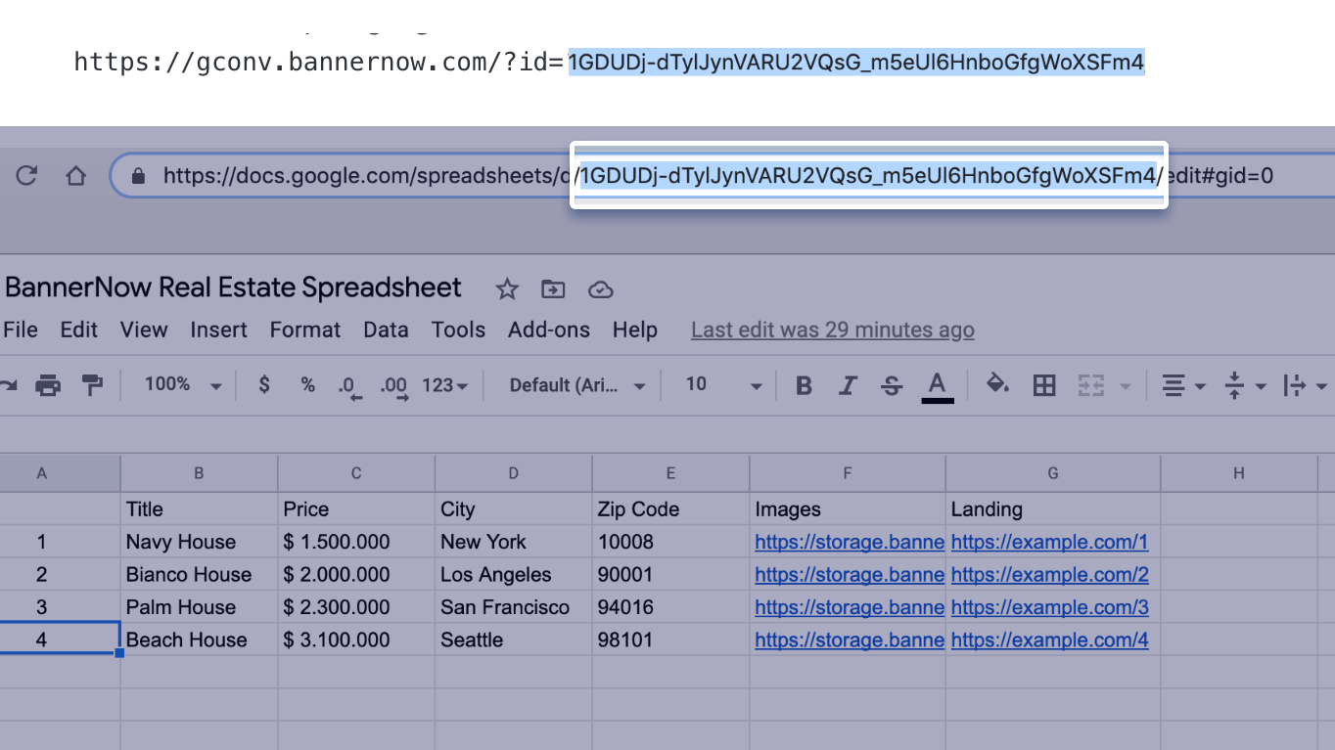Viewport: 1335px width, 750px height.
Task: Toggle italic formatting
Action: point(848,385)
